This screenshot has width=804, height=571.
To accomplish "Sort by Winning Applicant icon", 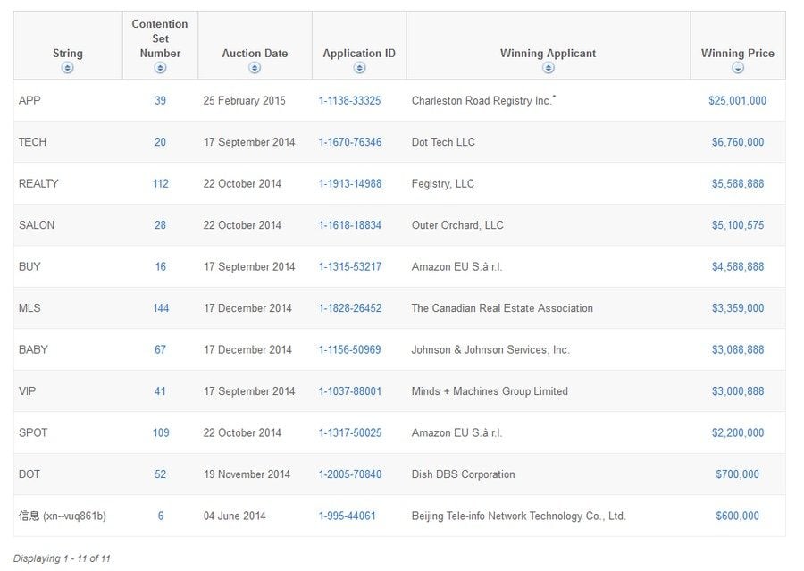I will [549, 68].
